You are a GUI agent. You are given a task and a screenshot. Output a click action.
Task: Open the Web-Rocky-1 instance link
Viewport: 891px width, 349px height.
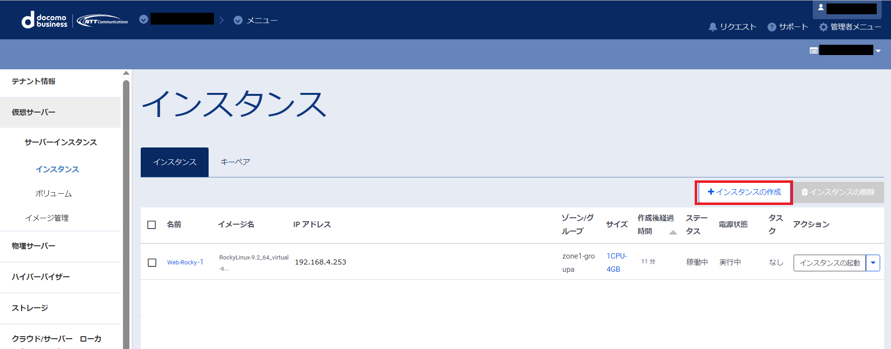185,262
